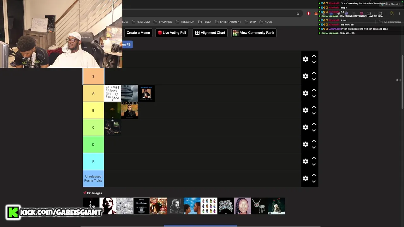Viewport: 404px width, 227px height.
Task: Select the yellow A tier label
Action: tap(93, 93)
